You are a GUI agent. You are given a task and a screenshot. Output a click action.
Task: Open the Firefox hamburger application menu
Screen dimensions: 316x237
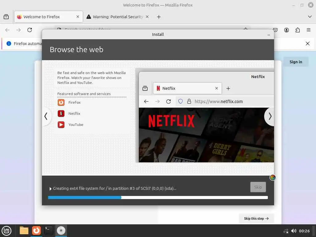[x=309, y=30]
